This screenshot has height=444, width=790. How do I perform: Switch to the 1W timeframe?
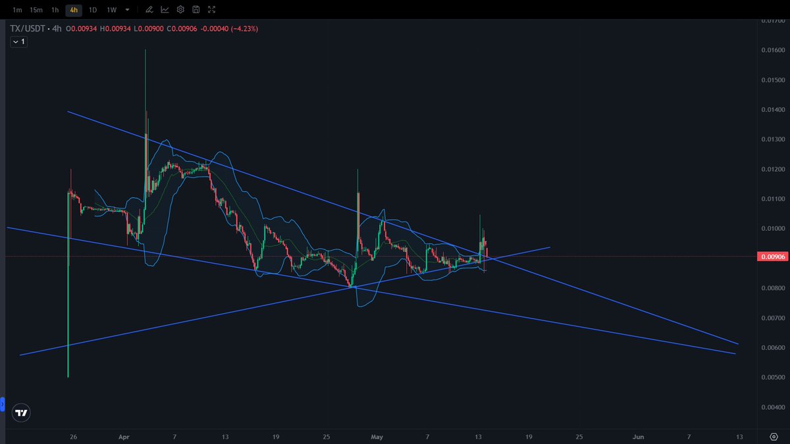tap(112, 10)
